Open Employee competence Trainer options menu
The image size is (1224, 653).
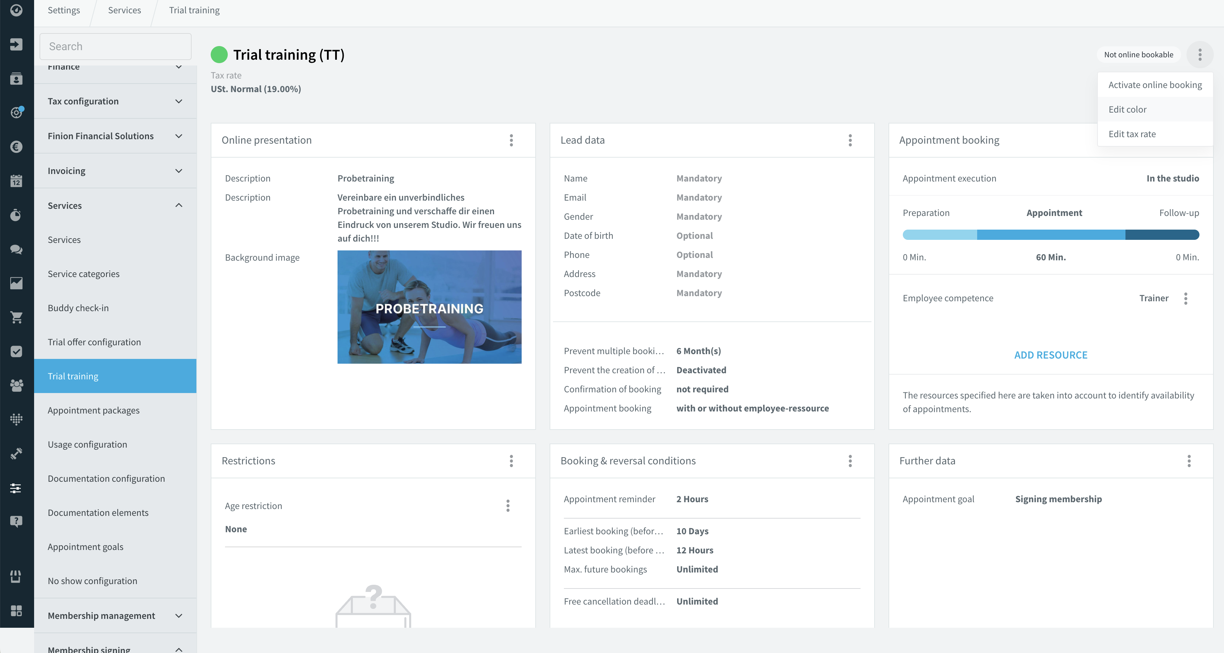coord(1185,298)
